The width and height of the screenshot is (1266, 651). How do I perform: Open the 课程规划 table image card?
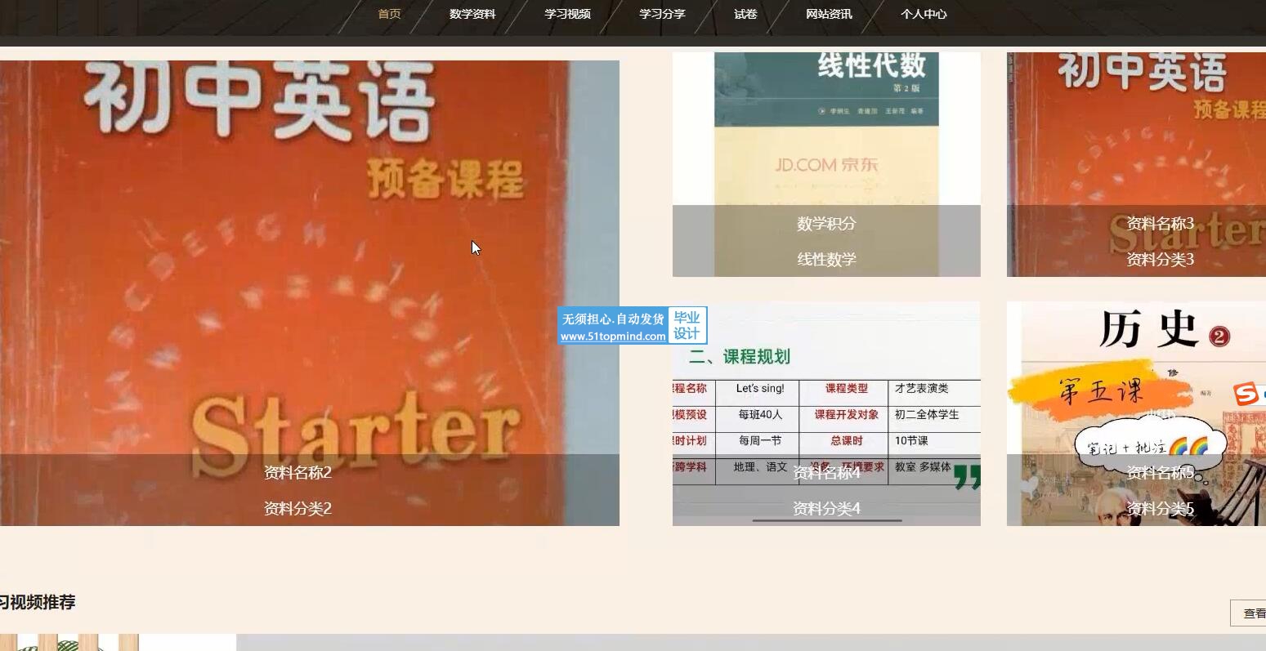[826, 413]
